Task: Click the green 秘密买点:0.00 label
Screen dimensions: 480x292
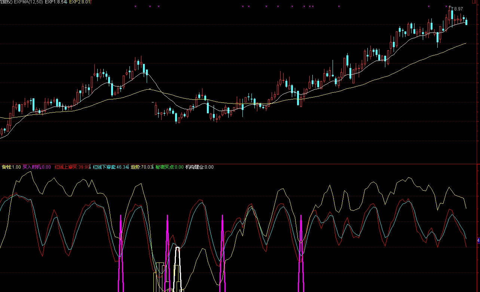Action: tap(169, 167)
